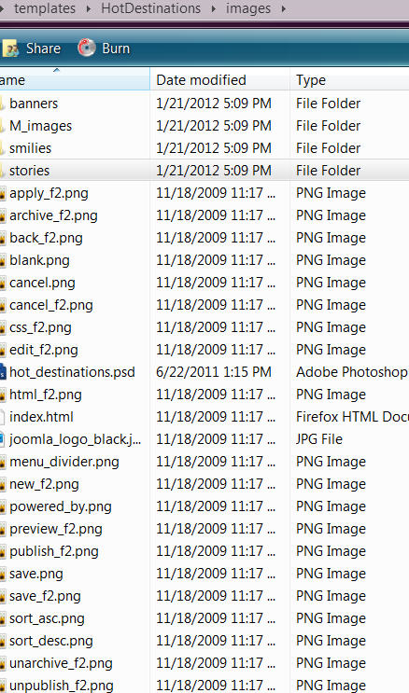The width and height of the screenshot is (409, 693).
Task: Toggle the Name column sort arrow
Action: (56, 70)
